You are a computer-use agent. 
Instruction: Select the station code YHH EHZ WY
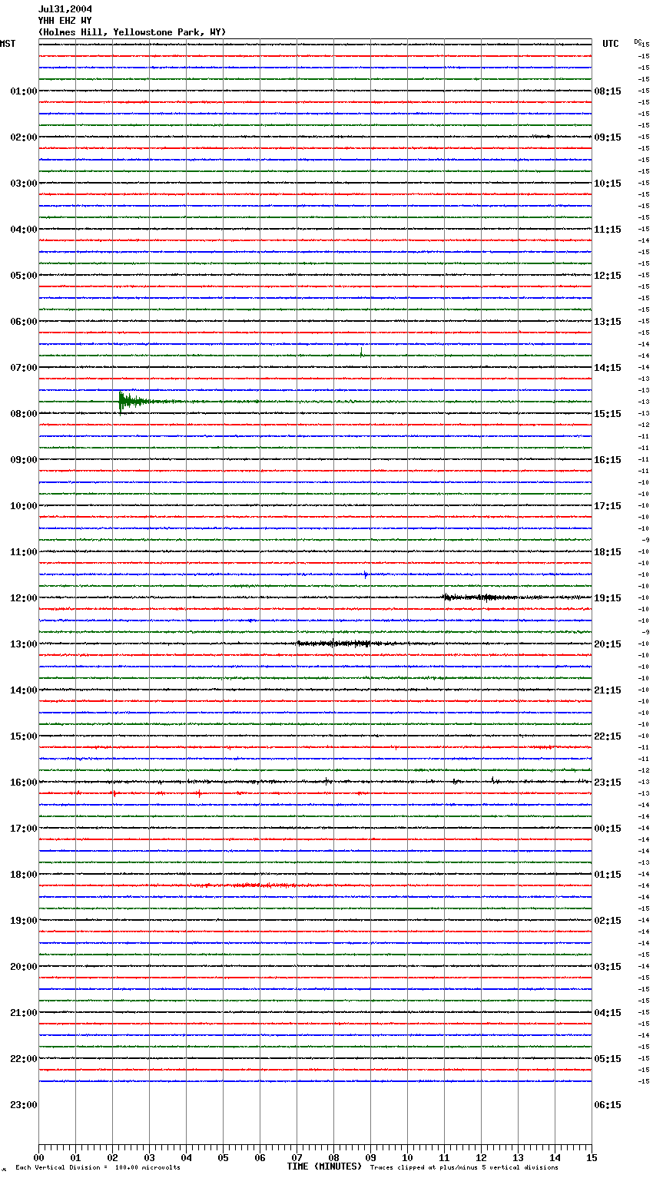pos(65,21)
